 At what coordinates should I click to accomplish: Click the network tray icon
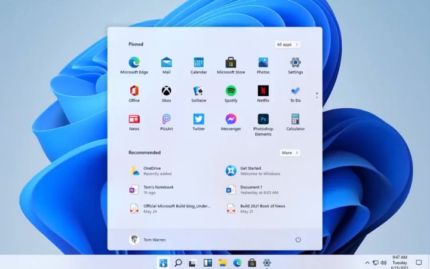coord(376,262)
